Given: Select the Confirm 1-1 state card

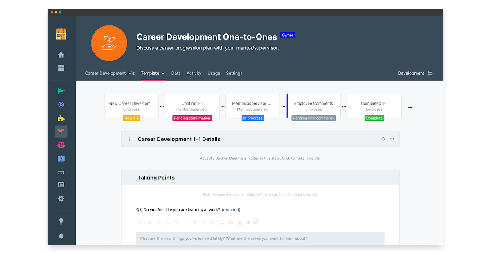Looking at the screenshot, I should [x=192, y=106].
